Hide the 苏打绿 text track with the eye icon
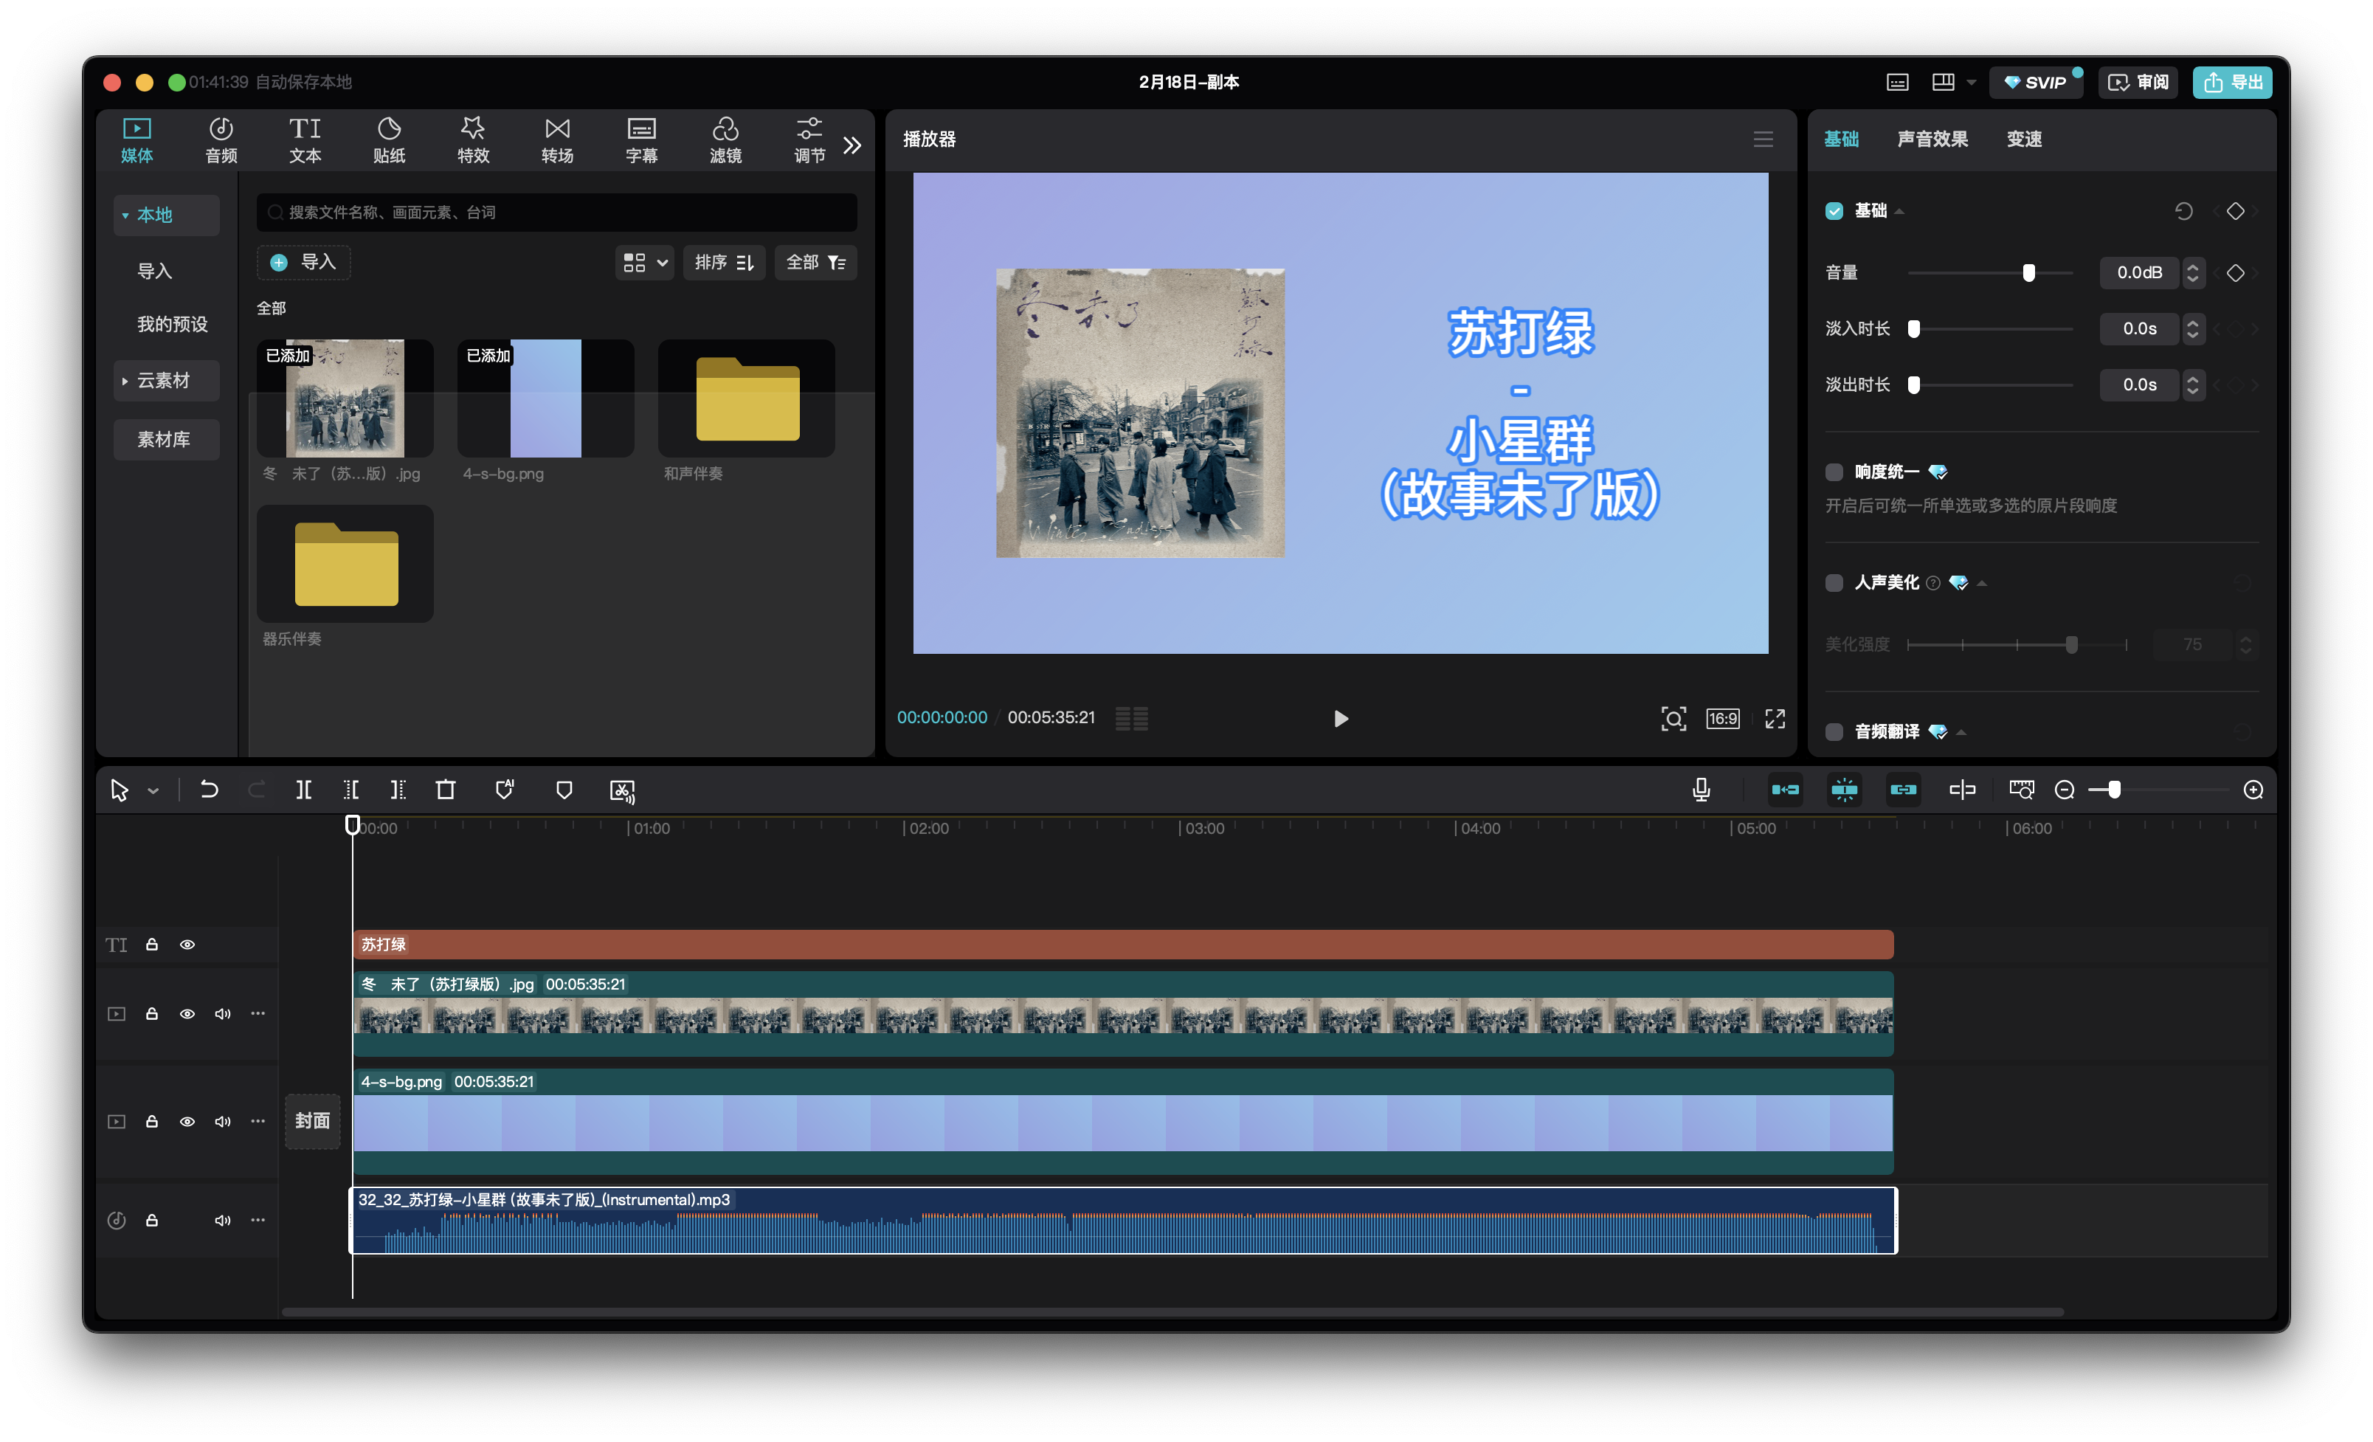Screen dimensions: 2373x1442 pos(187,945)
